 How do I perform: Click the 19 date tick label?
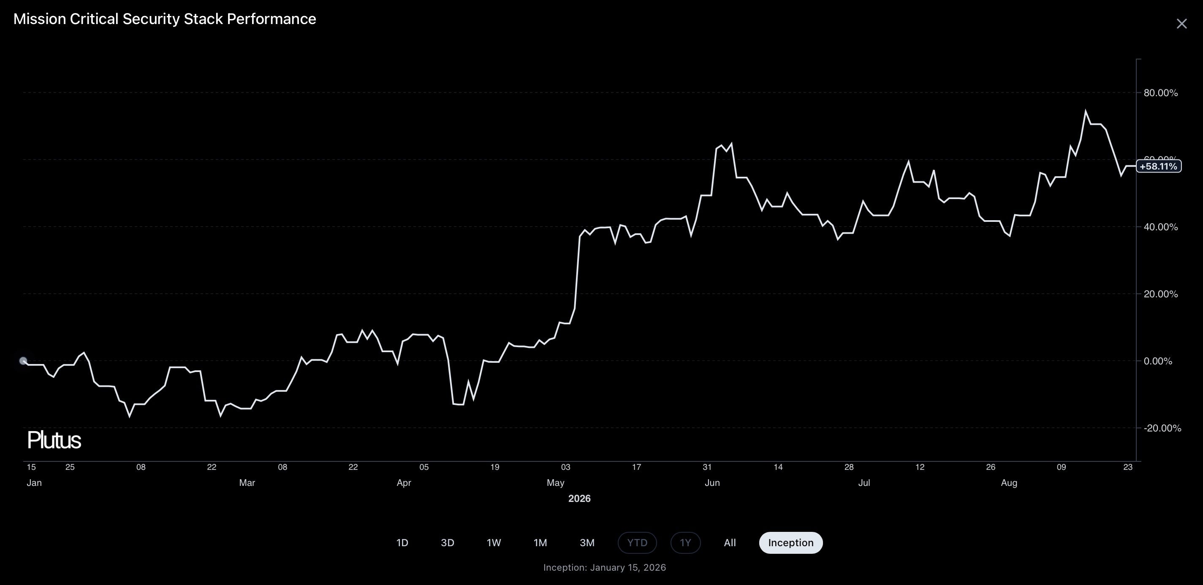click(x=494, y=467)
